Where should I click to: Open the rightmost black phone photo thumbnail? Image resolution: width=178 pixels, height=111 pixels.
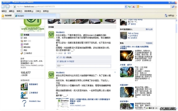pos(110,21)
